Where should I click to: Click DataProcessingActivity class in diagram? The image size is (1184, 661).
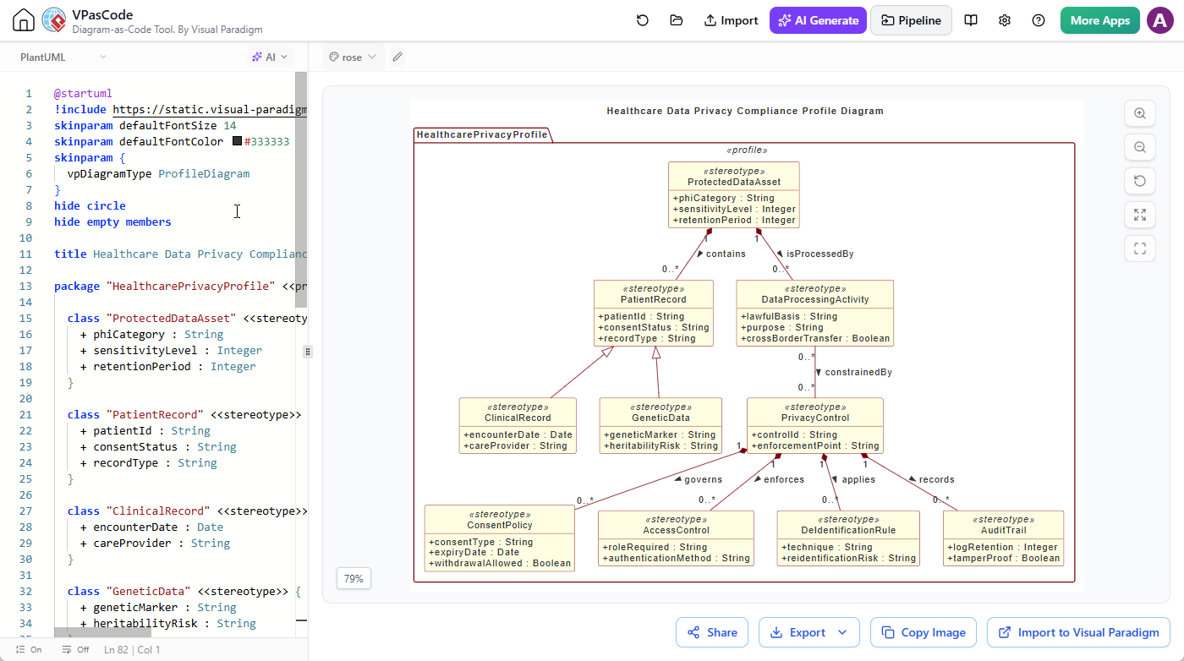[x=814, y=314]
